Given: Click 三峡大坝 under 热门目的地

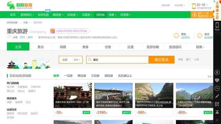Looking at the screenshot, I should [35, 87].
